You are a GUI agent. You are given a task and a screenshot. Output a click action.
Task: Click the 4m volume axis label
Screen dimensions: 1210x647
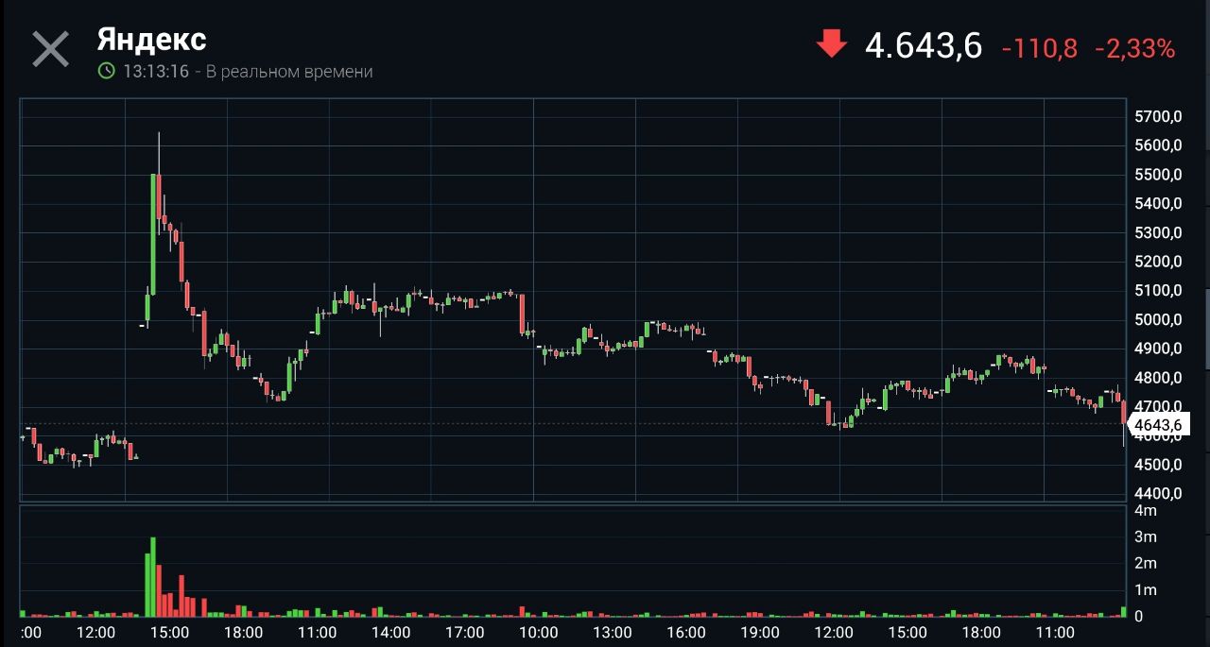tap(1145, 510)
